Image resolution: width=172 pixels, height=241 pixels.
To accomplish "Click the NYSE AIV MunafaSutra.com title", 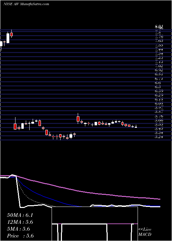I will [x=26, y=4].
